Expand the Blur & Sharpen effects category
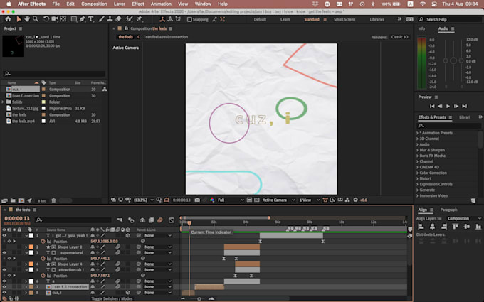 (418, 150)
